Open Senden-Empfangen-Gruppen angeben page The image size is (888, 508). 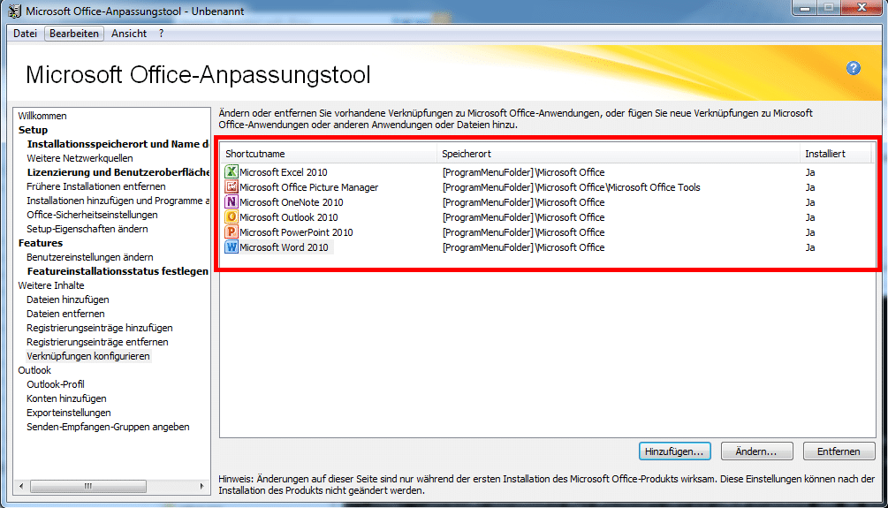click(x=108, y=427)
